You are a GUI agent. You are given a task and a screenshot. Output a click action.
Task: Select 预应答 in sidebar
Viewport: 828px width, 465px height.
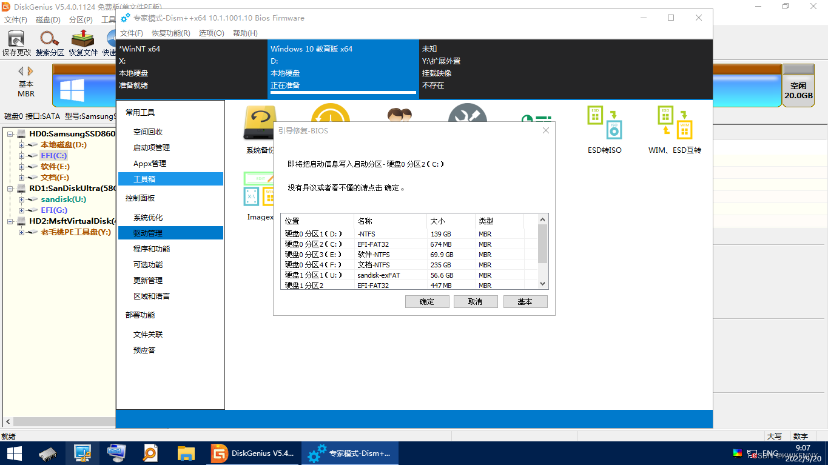click(x=144, y=350)
